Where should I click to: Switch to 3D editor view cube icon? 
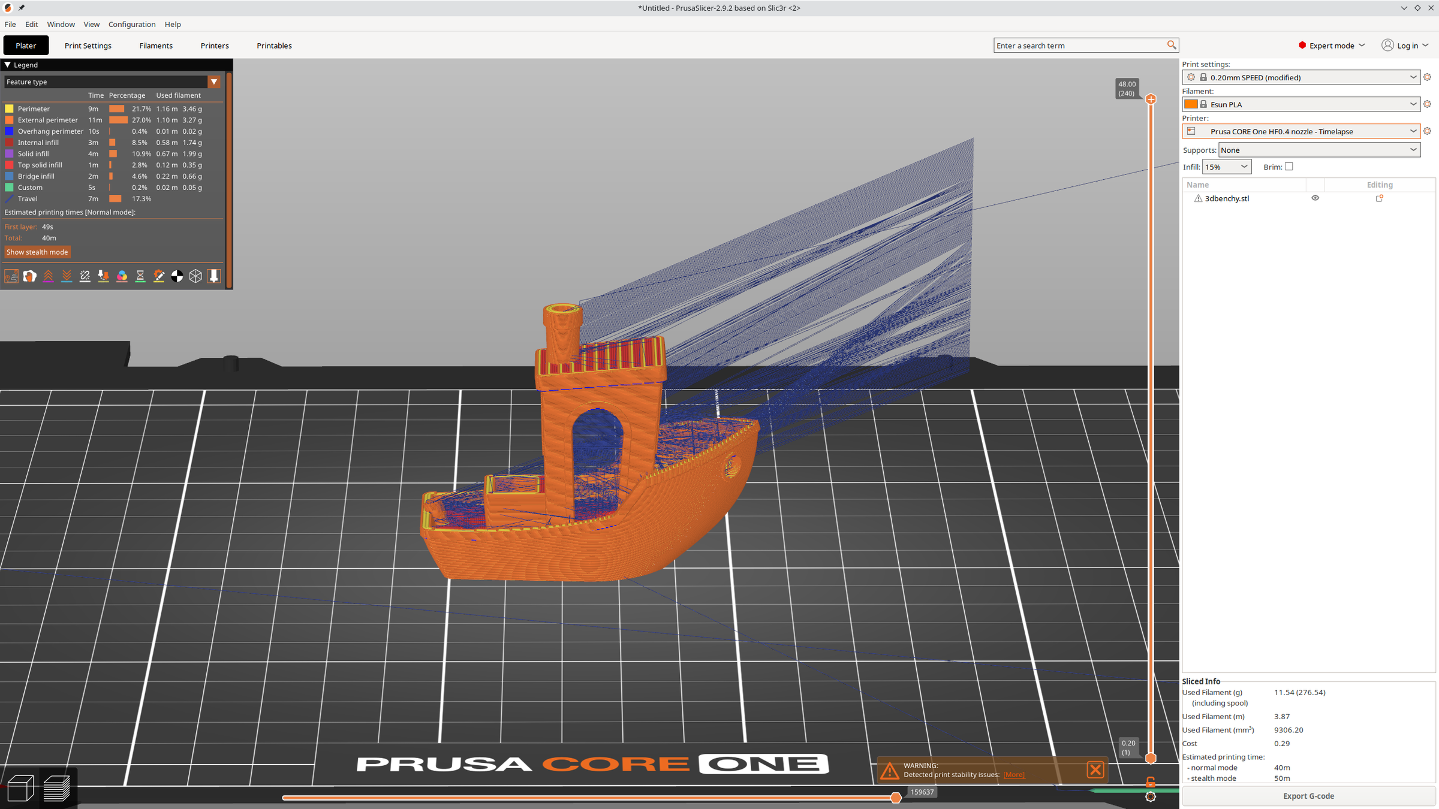click(x=20, y=787)
